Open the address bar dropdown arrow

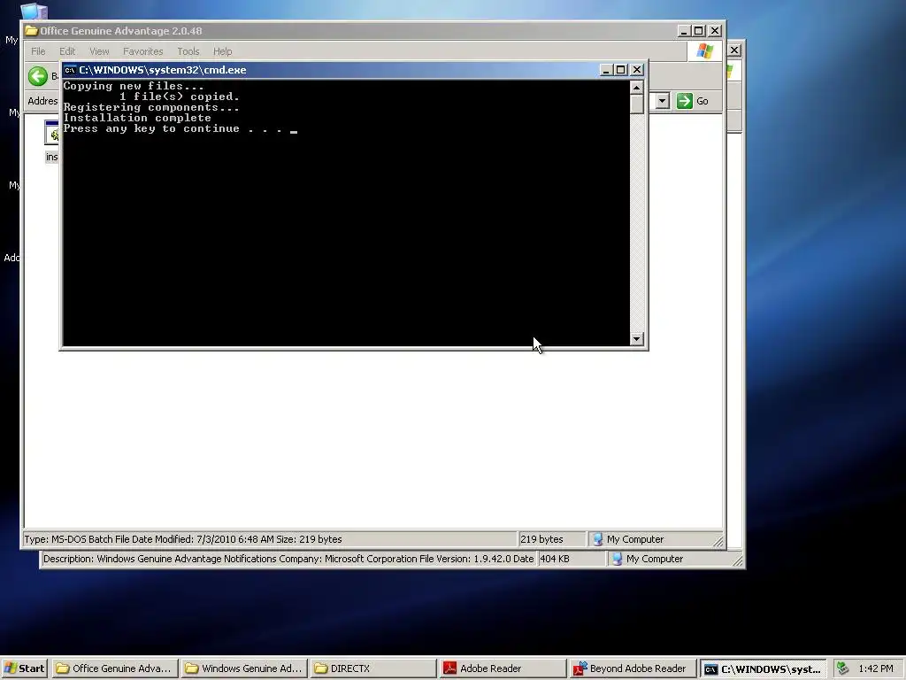point(662,101)
